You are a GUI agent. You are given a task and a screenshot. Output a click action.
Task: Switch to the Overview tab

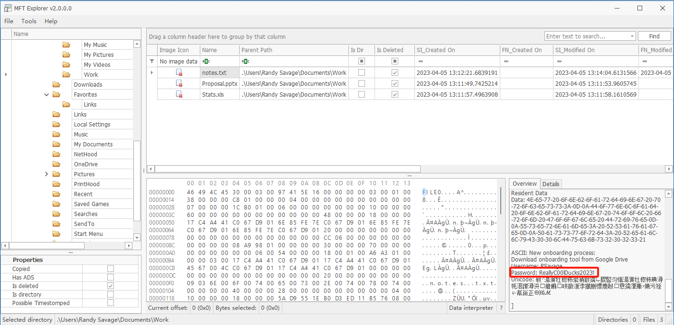(x=524, y=184)
